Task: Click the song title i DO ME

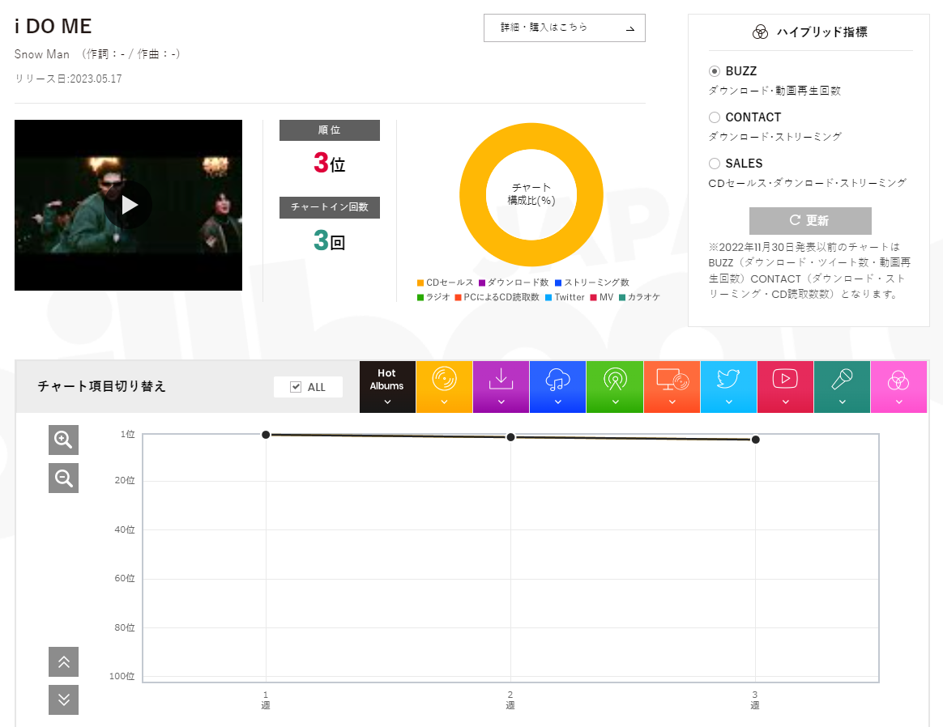Action: tap(53, 27)
